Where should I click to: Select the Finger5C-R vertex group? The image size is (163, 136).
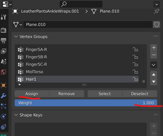pyautogui.click(x=77, y=64)
